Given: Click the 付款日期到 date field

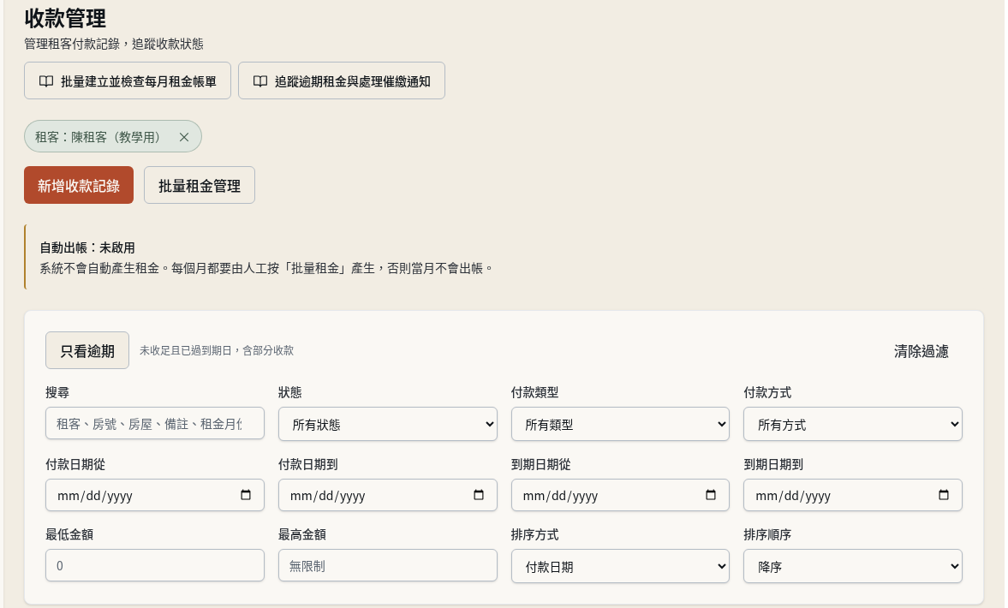Looking at the screenshot, I should click(388, 495).
